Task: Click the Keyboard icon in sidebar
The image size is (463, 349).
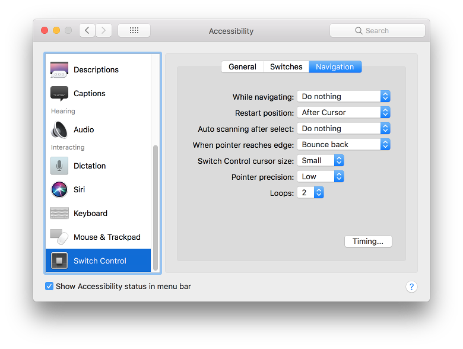Action: (59, 213)
